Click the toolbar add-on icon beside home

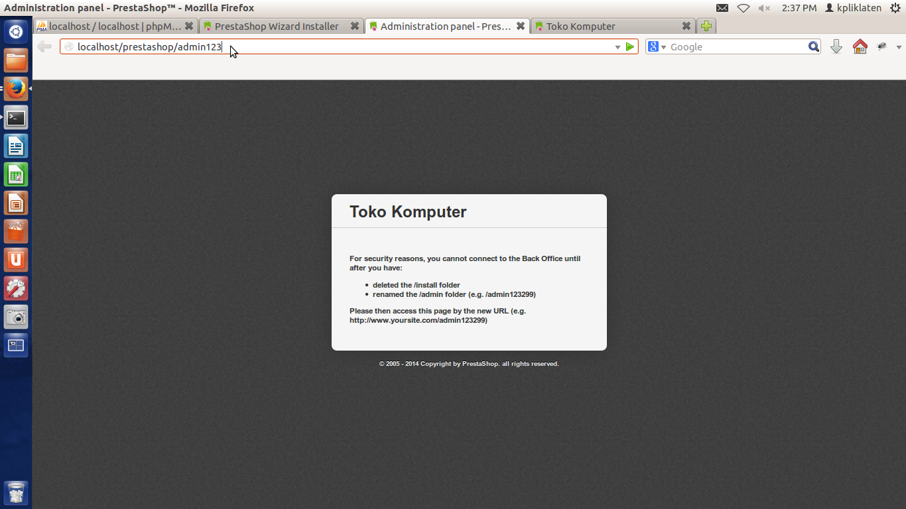[882, 46]
